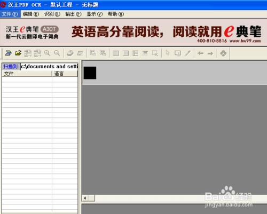
Task: Click the www.hw99.com link in the banner
Action: (x=245, y=41)
